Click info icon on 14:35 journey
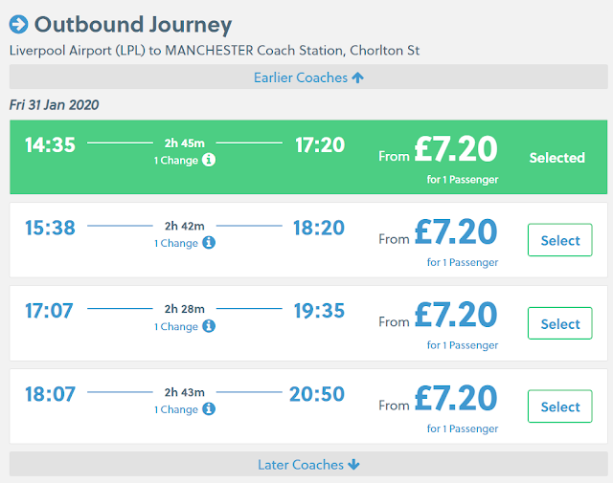613x483 pixels. pyautogui.click(x=209, y=160)
